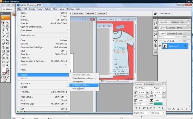Toggle the lock transparent pixels box

pyautogui.click(x=165, y=41)
